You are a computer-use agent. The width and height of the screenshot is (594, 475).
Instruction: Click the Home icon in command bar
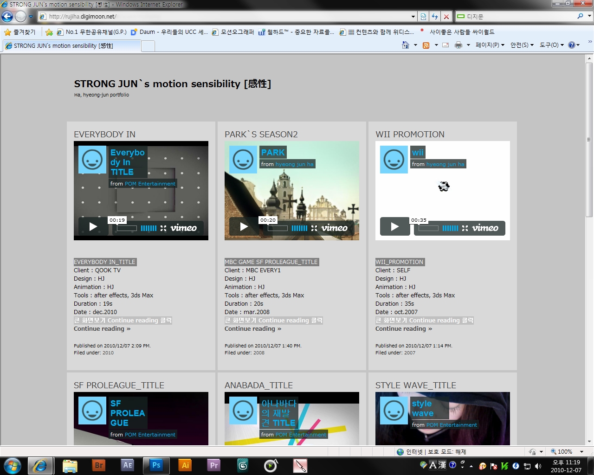click(406, 45)
